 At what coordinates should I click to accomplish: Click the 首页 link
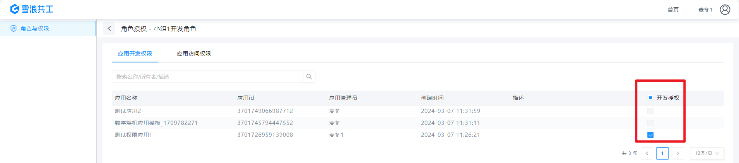673,10
